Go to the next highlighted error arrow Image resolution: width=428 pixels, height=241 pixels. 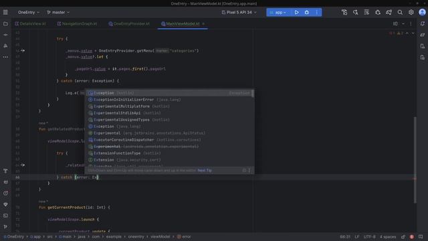point(413,33)
